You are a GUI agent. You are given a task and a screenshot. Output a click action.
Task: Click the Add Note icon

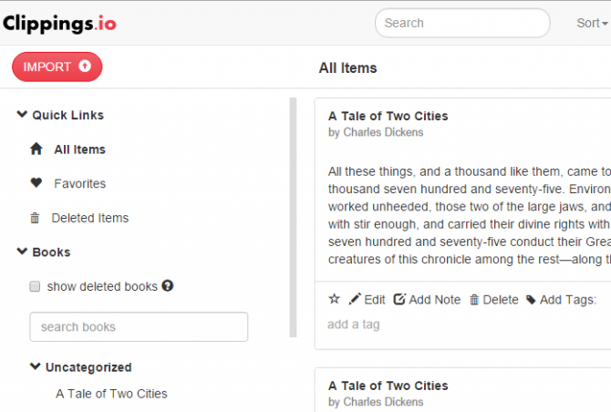coord(399,299)
